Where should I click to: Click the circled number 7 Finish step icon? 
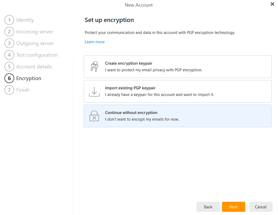pyautogui.click(x=9, y=90)
